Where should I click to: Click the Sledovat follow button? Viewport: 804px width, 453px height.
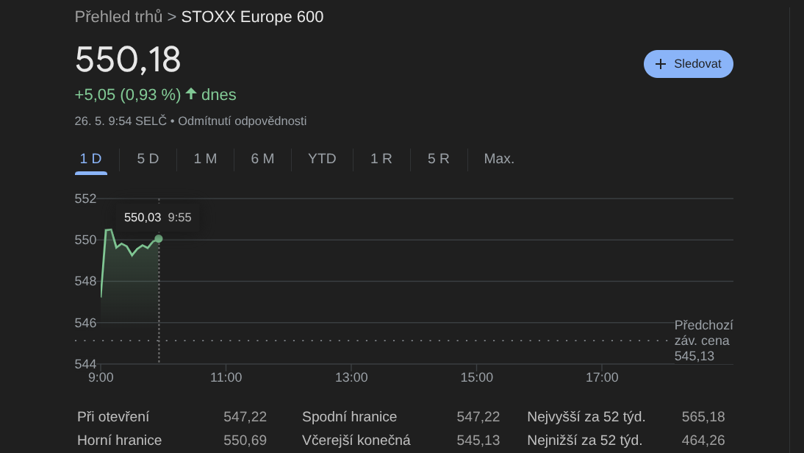(x=688, y=64)
